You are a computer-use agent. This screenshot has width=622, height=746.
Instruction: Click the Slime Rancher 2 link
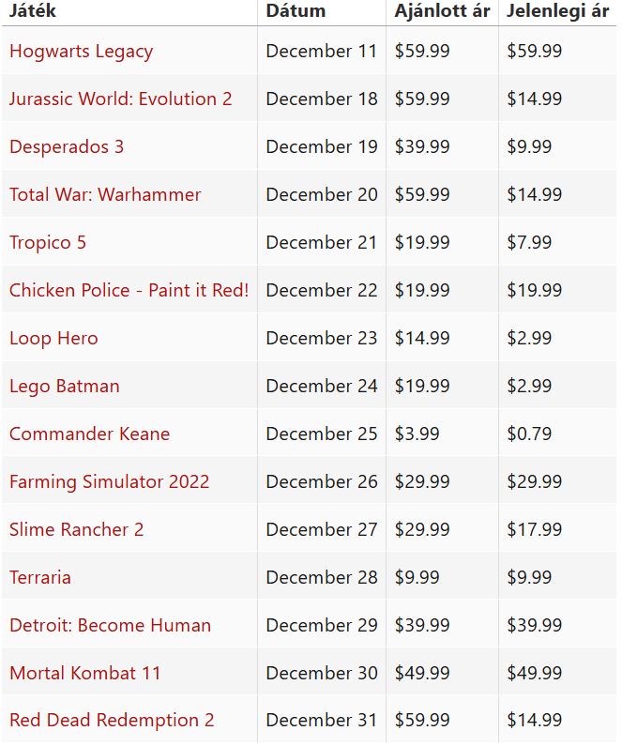pyautogui.click(x=76, y=530)
